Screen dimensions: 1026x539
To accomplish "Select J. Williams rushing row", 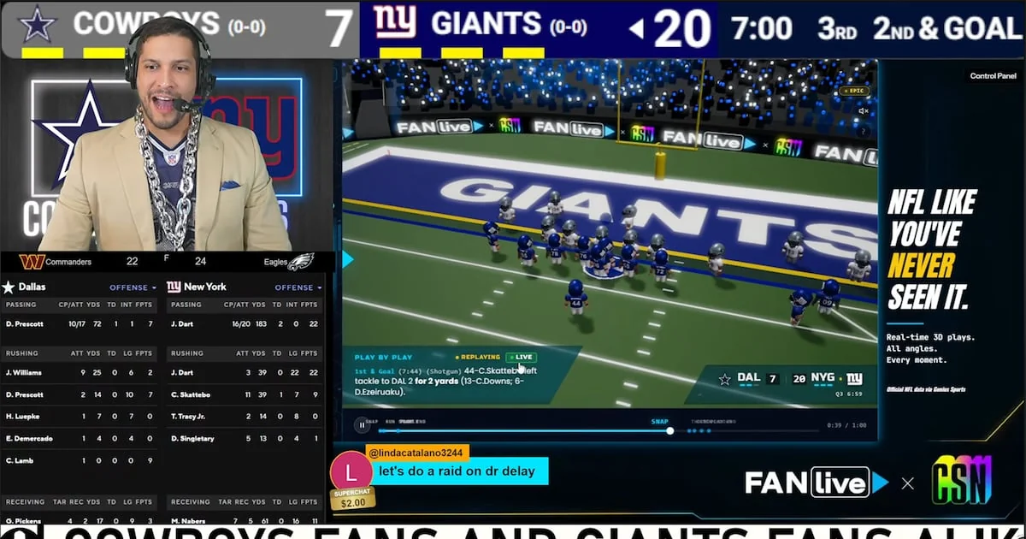I will click(79, 372).
